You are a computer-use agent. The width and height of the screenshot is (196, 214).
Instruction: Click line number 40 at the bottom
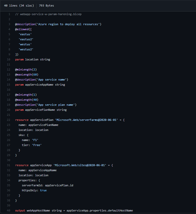9,210
